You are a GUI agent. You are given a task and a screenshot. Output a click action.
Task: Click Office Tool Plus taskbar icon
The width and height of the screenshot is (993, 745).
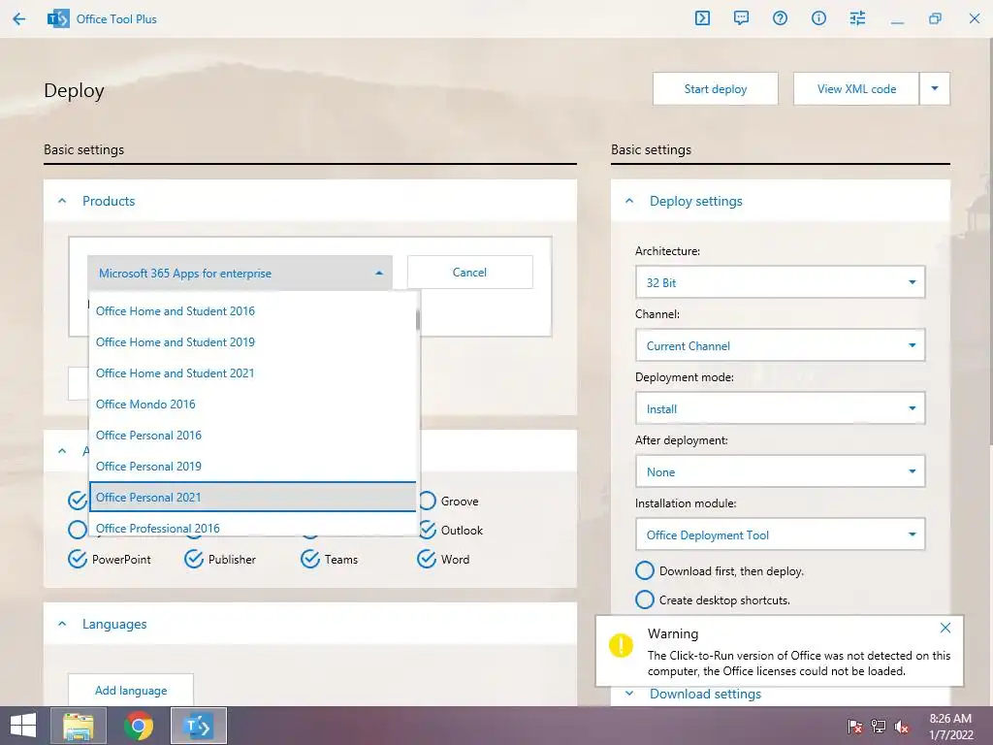(x=198, y=726)
